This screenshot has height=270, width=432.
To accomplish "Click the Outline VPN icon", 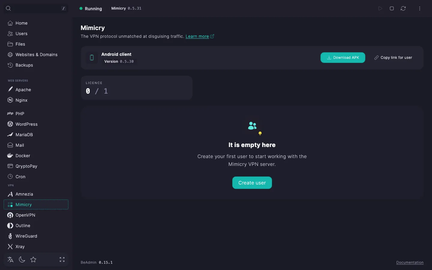I will pos(10,226).
